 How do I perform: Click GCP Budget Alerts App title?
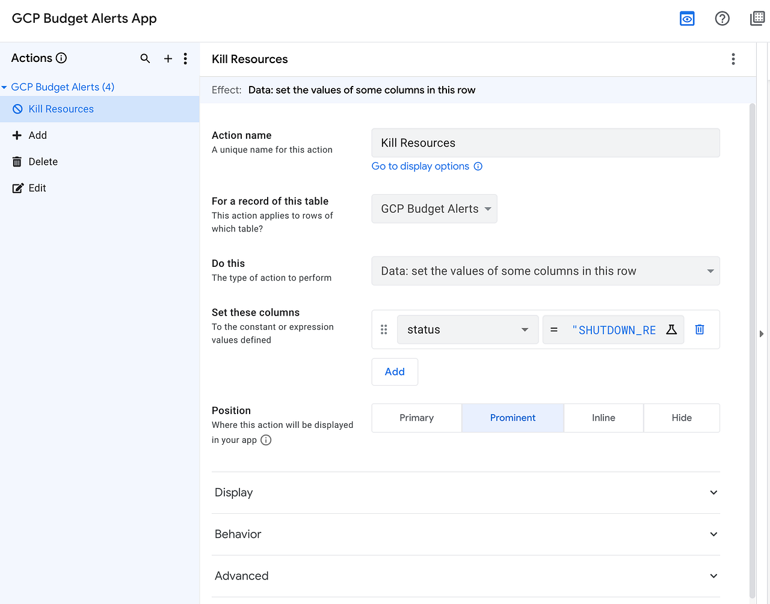click(x=84, y=19)
